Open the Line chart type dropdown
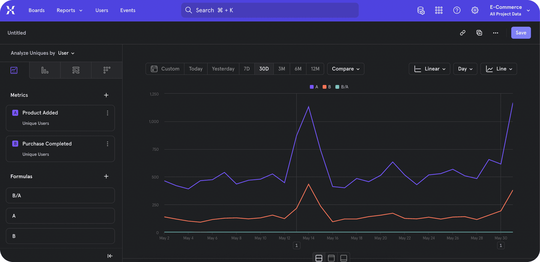540x262 pixels. 498,69
